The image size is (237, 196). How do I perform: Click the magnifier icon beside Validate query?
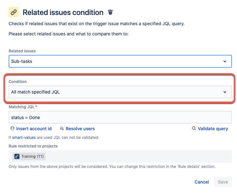(x=194, y=129)
